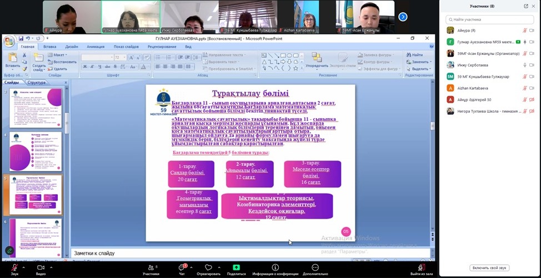Open the Участники participants icon in toolbar
Image resolution: width=541 pixels, height=278 pixels.
151,267
